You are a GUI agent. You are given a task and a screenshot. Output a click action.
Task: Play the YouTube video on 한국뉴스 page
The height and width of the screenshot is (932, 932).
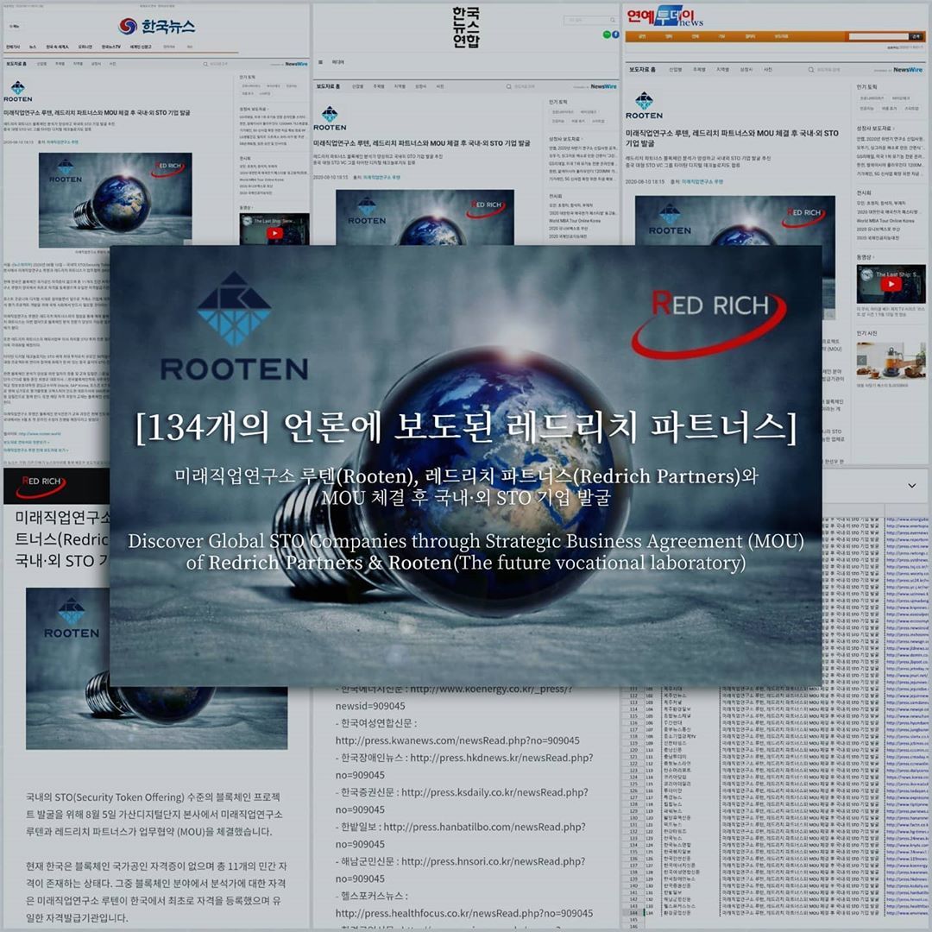(x=274, y=233)
